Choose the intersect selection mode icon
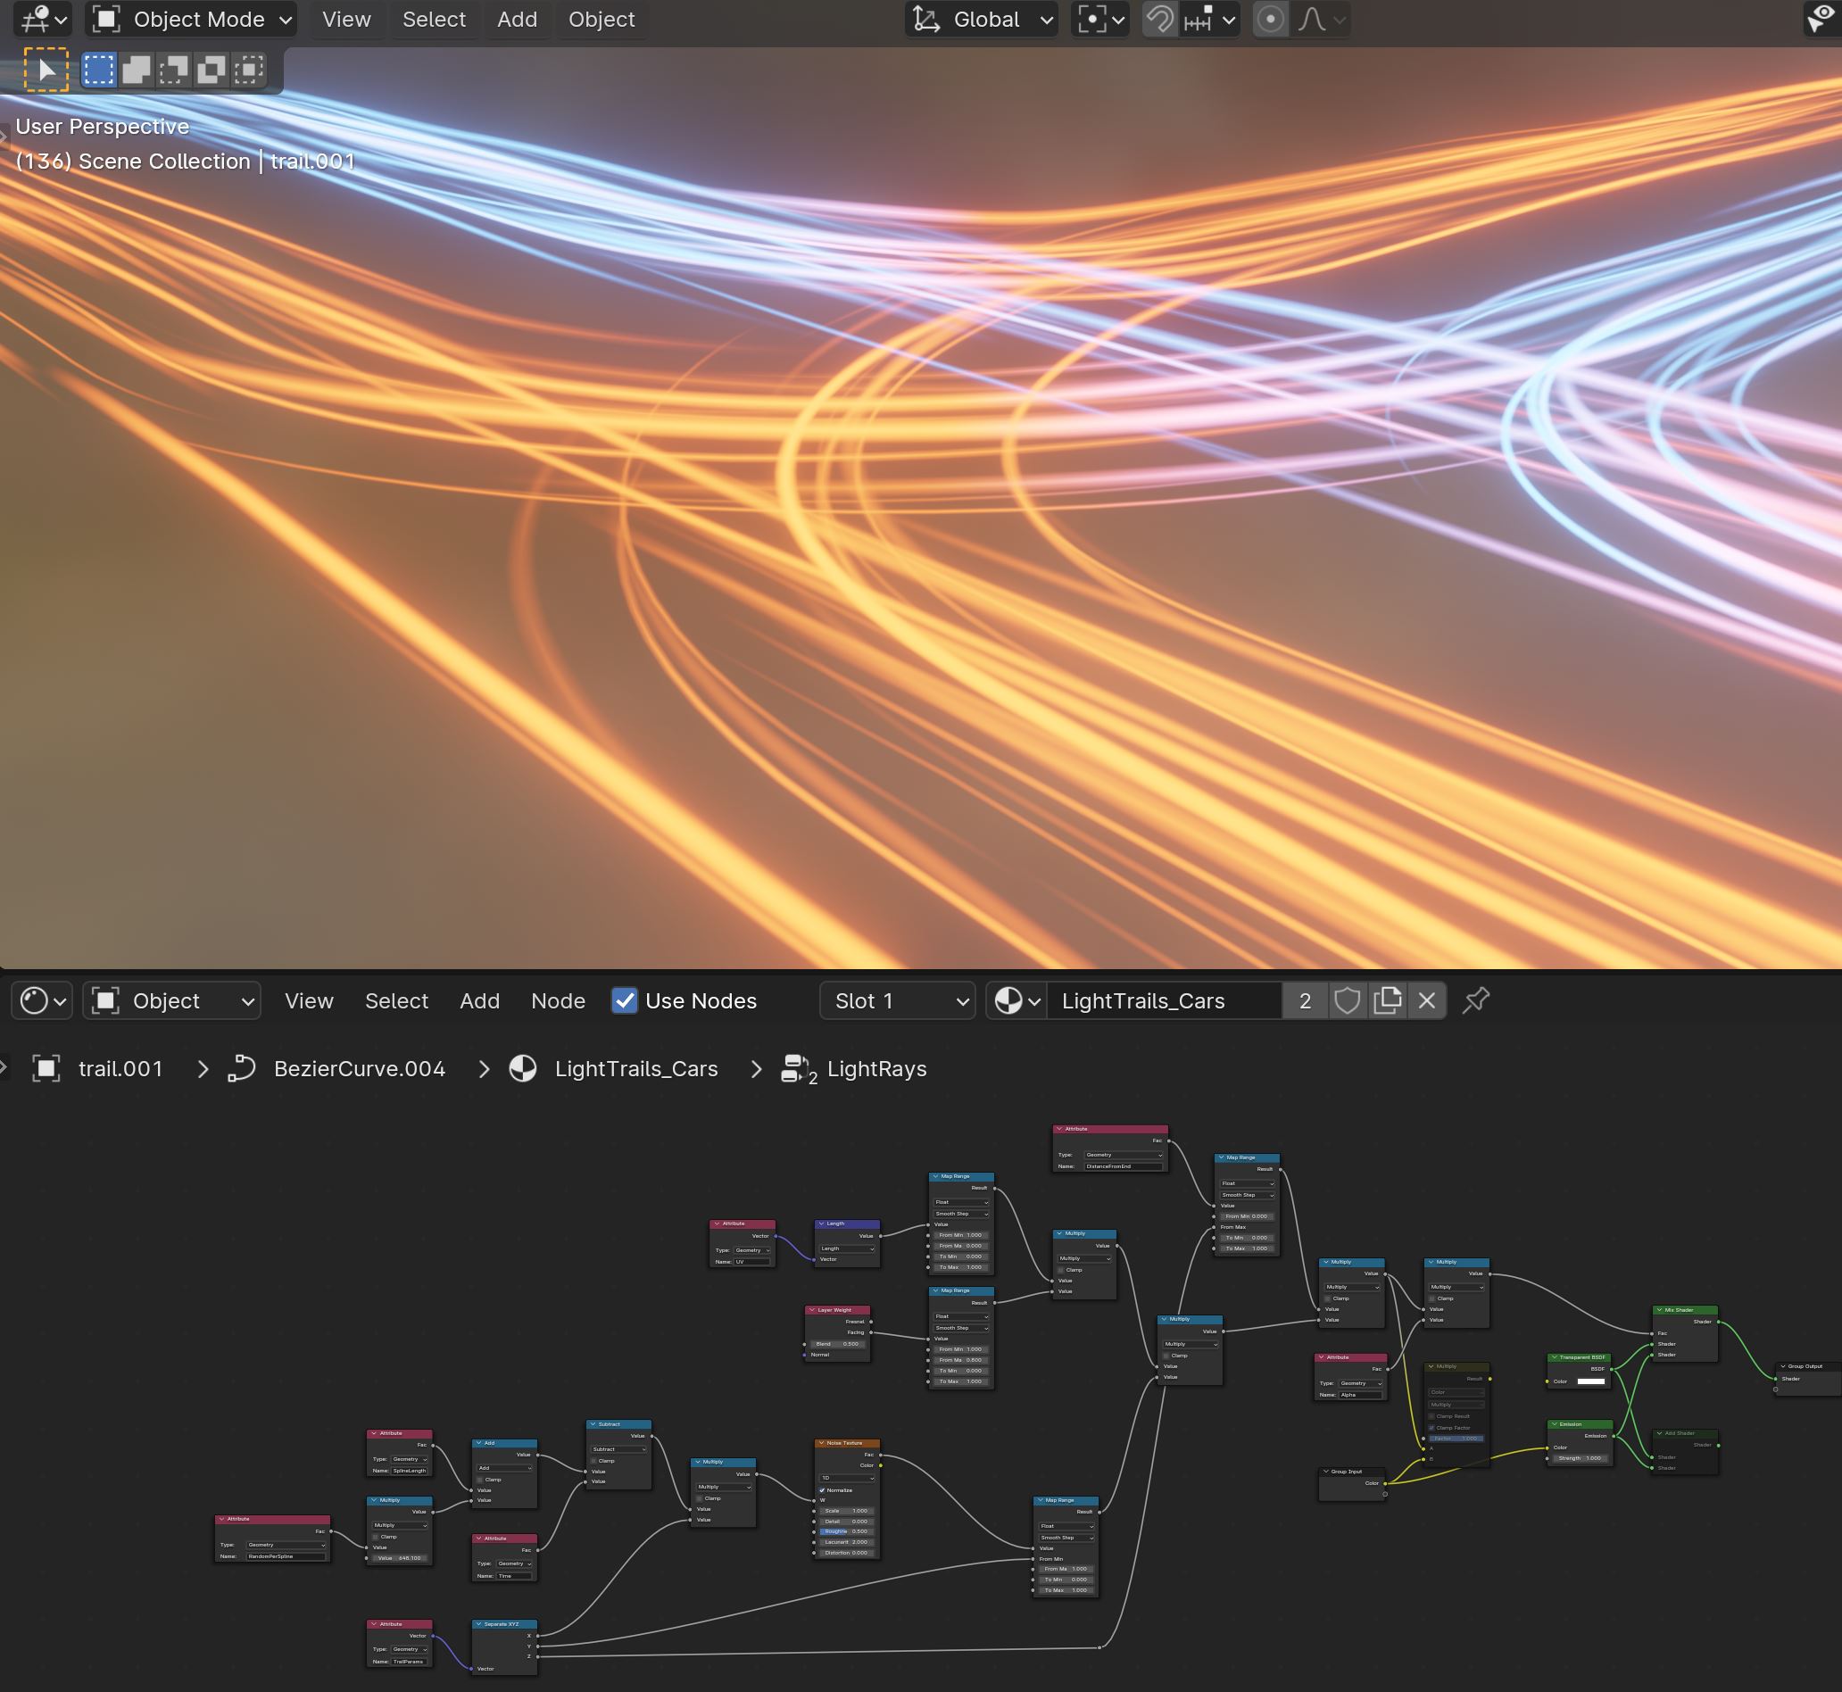Image resolution: width=1842 pixels, height=1692 pixels. tap(248, 70)
